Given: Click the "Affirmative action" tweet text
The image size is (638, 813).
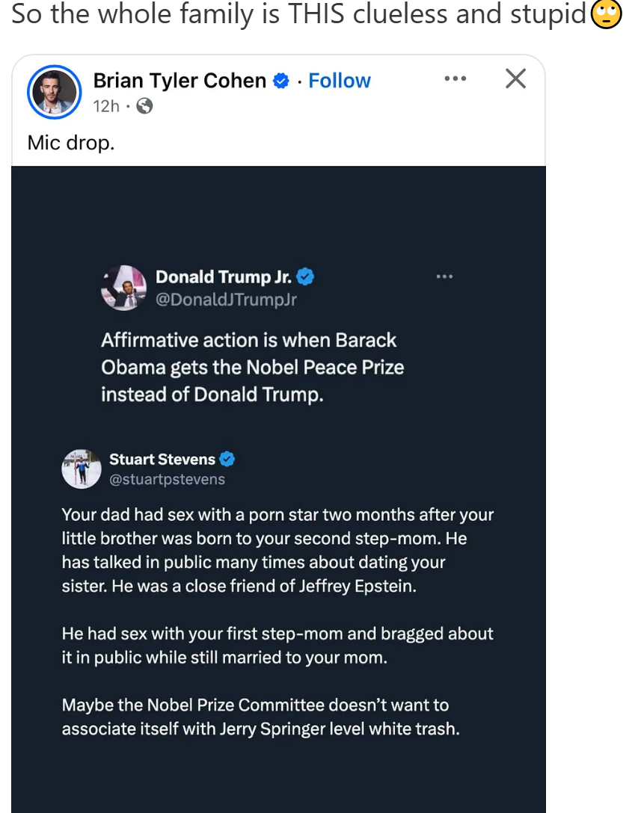Looking at the screenshot, I should 252,367.
